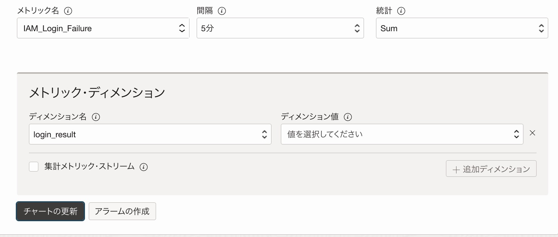Open the 値を選択してください dimension value dropdown
Screen dimensions: 558x237
[402, 134]
